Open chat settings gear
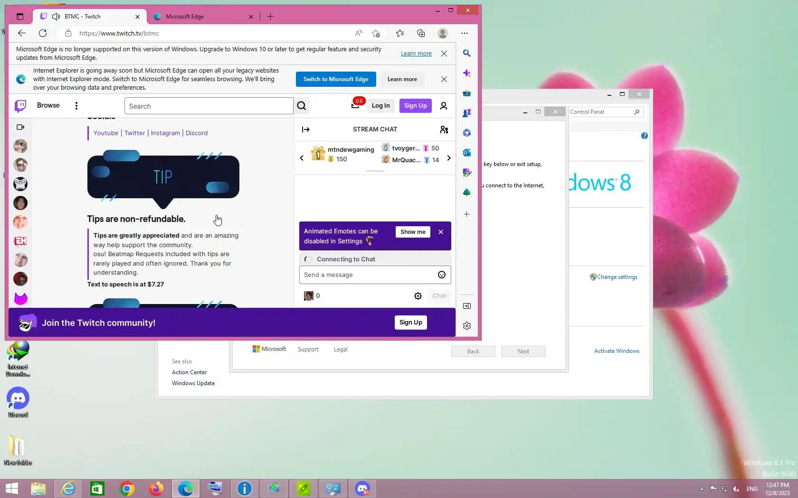 click(x=418, y=296)
